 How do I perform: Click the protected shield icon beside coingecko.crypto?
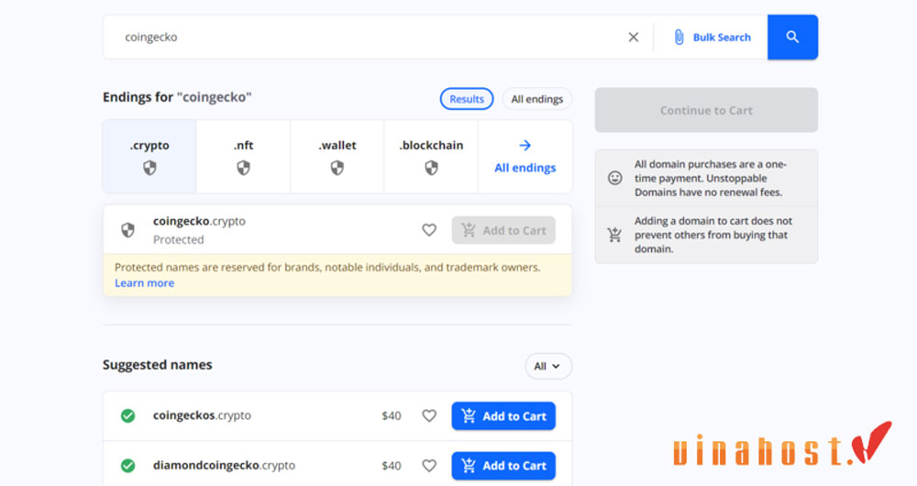pos(127,230)
